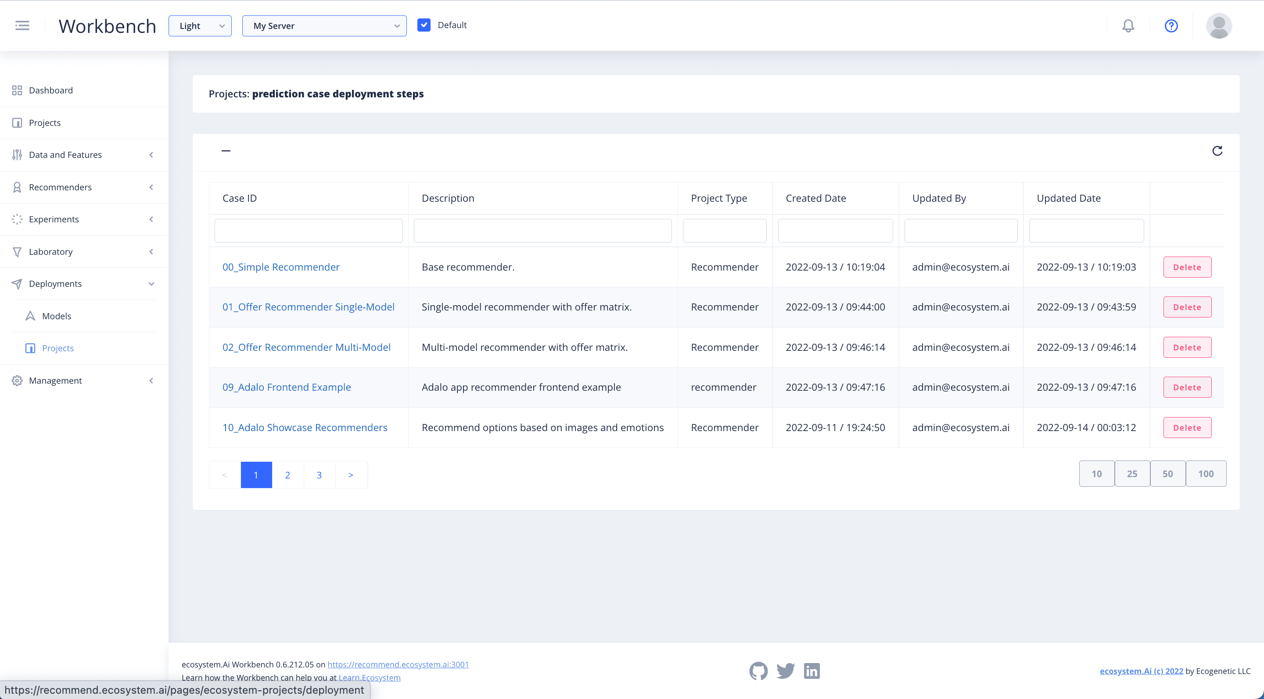Collapse the table with the minus control
1264x699 pixels.
tap(226, 150)
